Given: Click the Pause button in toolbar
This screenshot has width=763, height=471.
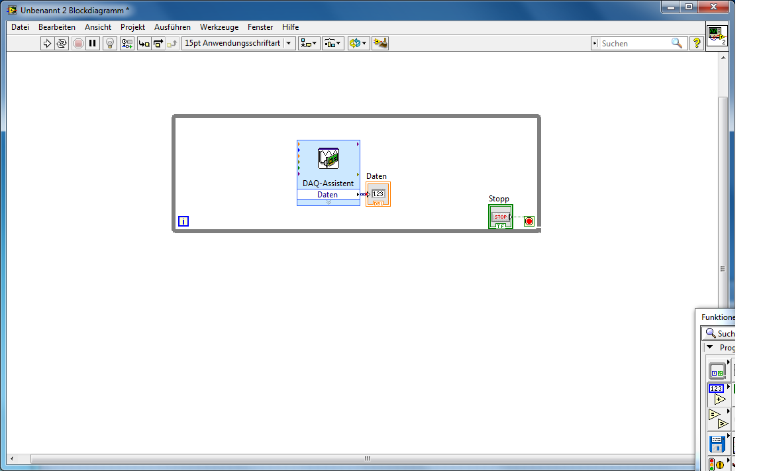Looking at the screenshot, I should (93, 43).
